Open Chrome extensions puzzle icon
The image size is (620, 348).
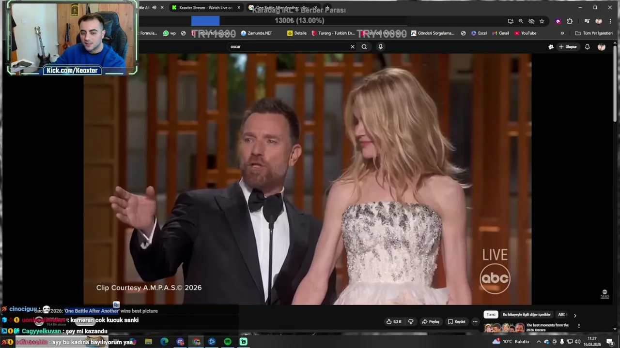point(570,21)
